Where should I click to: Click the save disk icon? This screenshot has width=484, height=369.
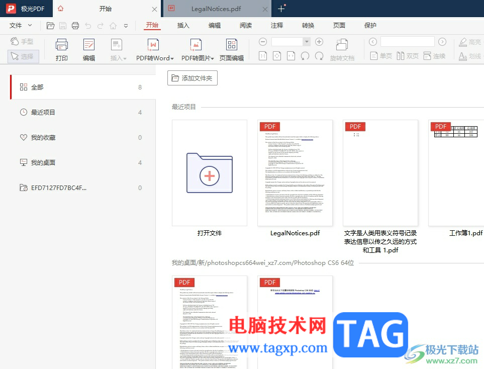(x=63, y=26)
